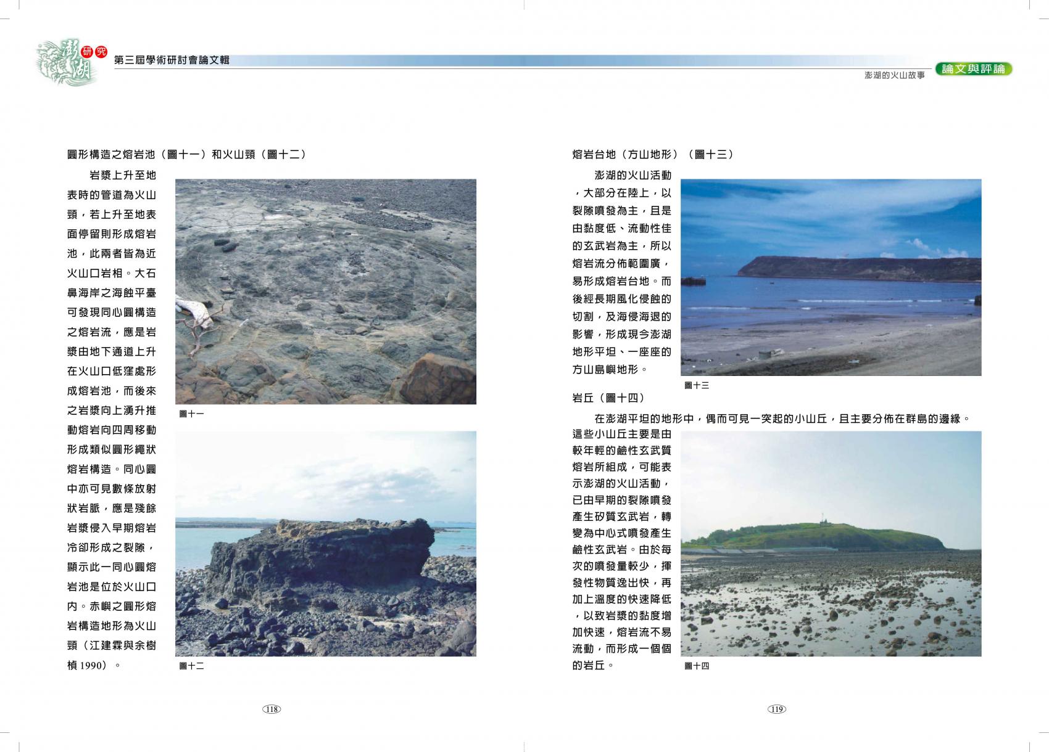
Task: Click the caption 圖十四
Action: 697,666
